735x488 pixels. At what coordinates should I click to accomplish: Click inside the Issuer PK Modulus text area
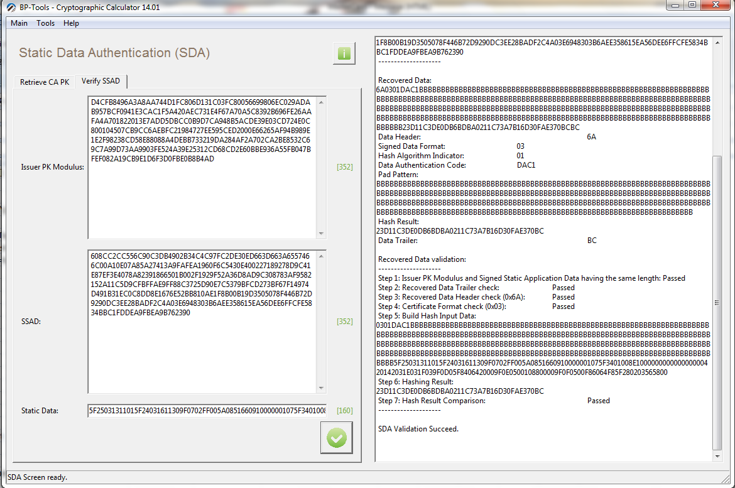(202, 167)
